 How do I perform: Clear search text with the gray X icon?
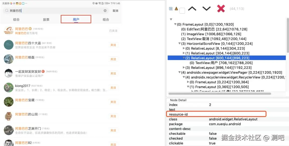click(x=105, y=11)
